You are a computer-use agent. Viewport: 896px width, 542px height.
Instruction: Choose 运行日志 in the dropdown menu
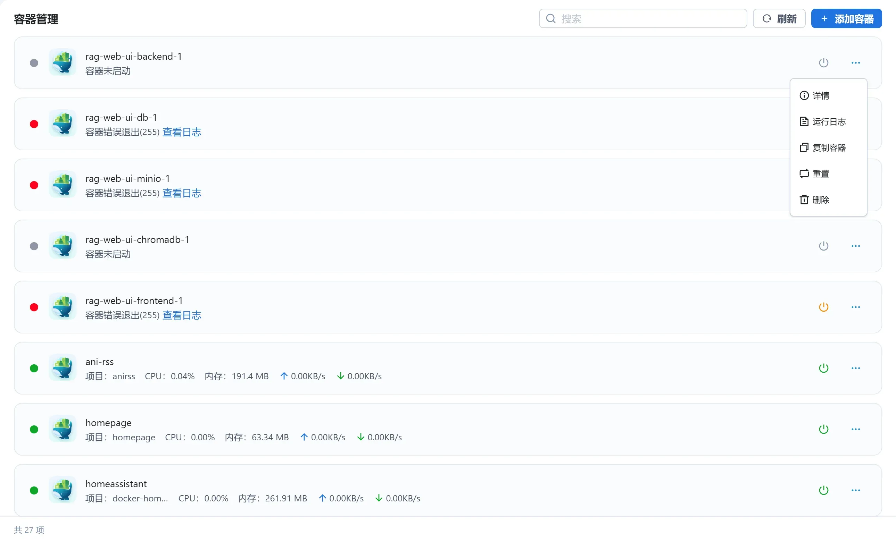(x=828, y=122)
